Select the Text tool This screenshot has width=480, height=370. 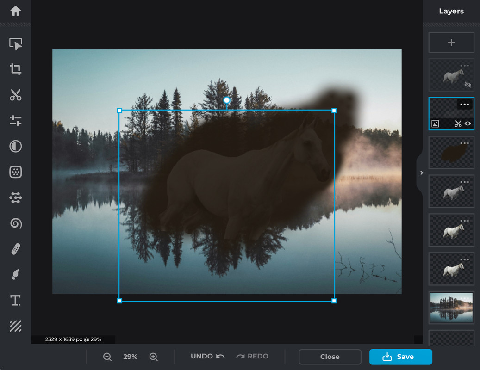pos(15,300)
